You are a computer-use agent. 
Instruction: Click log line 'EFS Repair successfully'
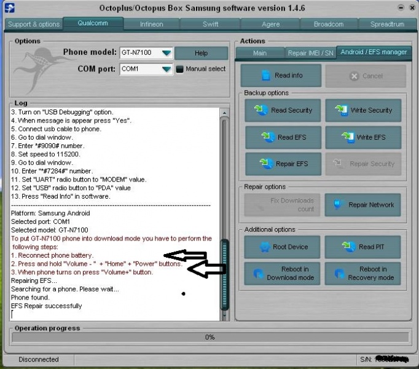click(x=47, y=306)
